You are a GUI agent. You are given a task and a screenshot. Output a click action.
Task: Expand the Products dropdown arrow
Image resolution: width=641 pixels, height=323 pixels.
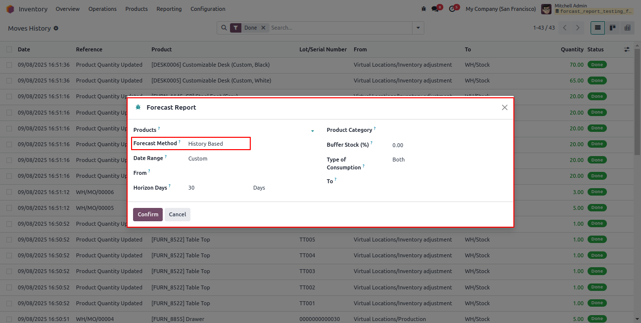(x=313, y=131)
